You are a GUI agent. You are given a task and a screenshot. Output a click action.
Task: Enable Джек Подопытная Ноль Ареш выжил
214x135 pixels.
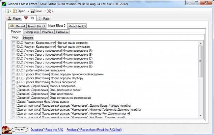pyautogui.click(x=13, y=102)
